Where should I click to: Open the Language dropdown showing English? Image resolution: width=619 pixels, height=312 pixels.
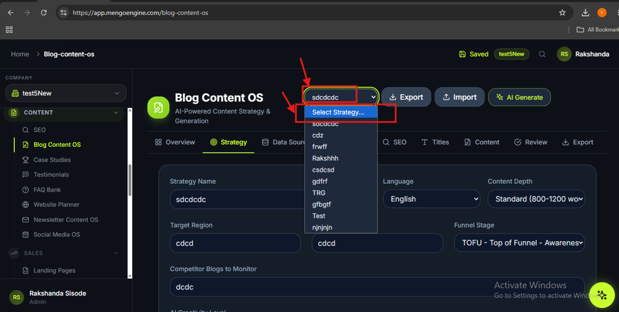pyautogui.click(x=431, y=199)
